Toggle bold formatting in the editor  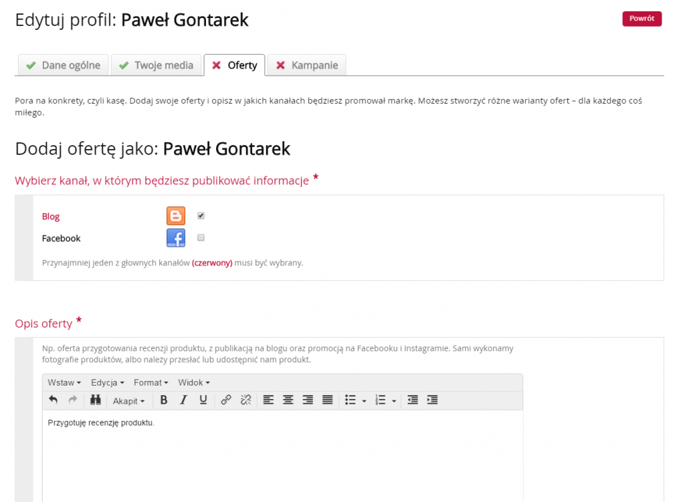[x=164, y=400]
